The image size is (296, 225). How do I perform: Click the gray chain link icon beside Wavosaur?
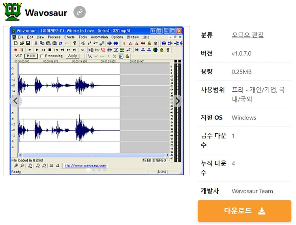click(x=79, y=12)
